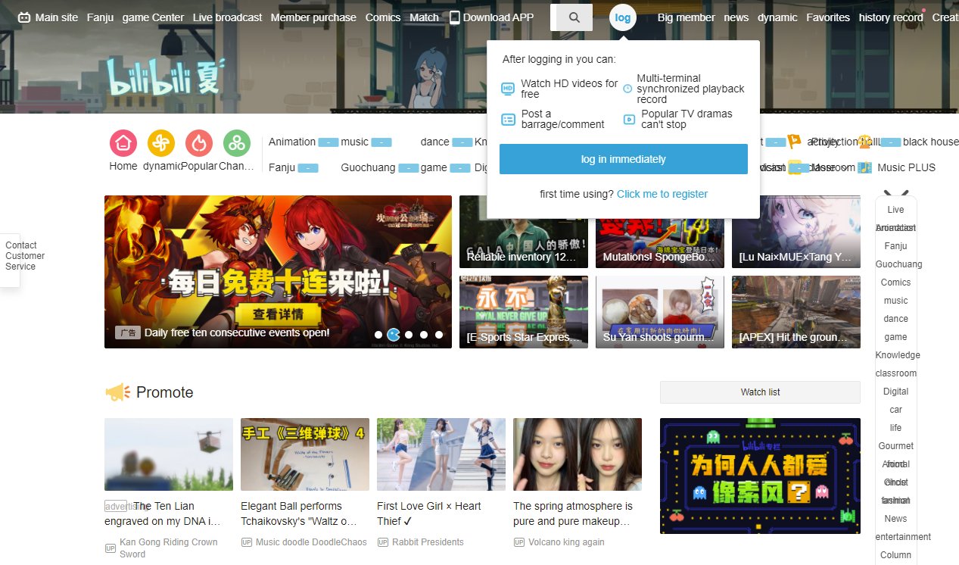This screenshot has width=959, height=565.
Task: Open game Center menu item
Action: (x=153, y=17)
